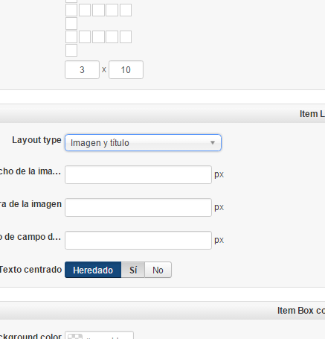Focus the "de campo d..." px field
The height and width of the screenshot is (339, 325).
(x=138, y=241)
